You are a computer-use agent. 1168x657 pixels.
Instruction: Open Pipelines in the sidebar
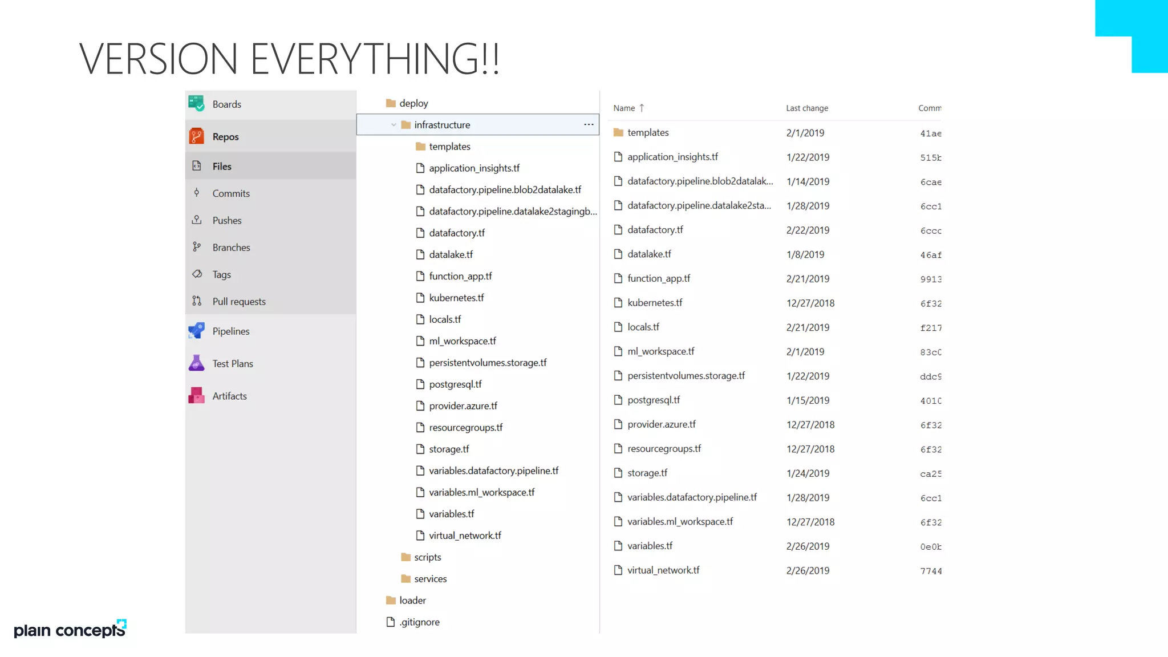[231, 331]
